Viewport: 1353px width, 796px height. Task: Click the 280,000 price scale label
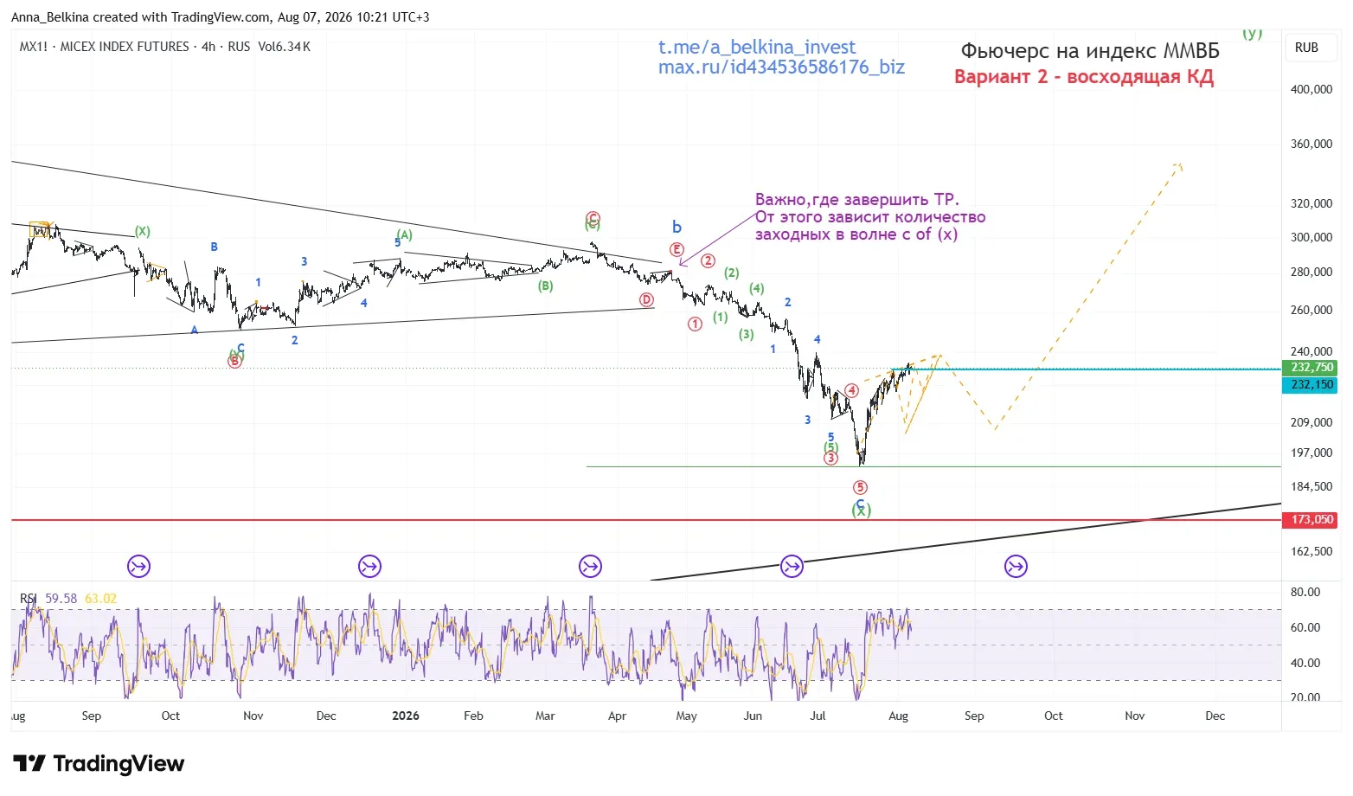tap(1311, 273)
